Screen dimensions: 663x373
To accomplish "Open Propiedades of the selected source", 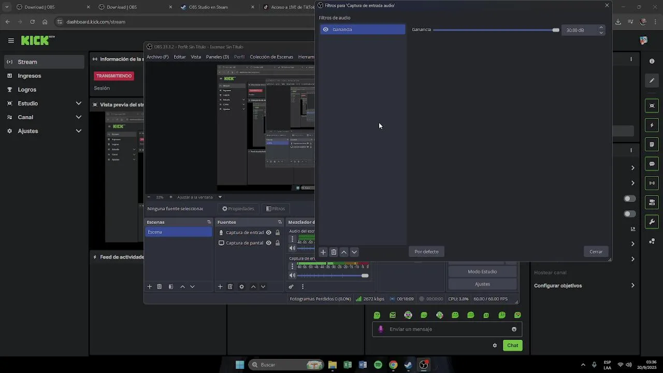I will 238,209.
